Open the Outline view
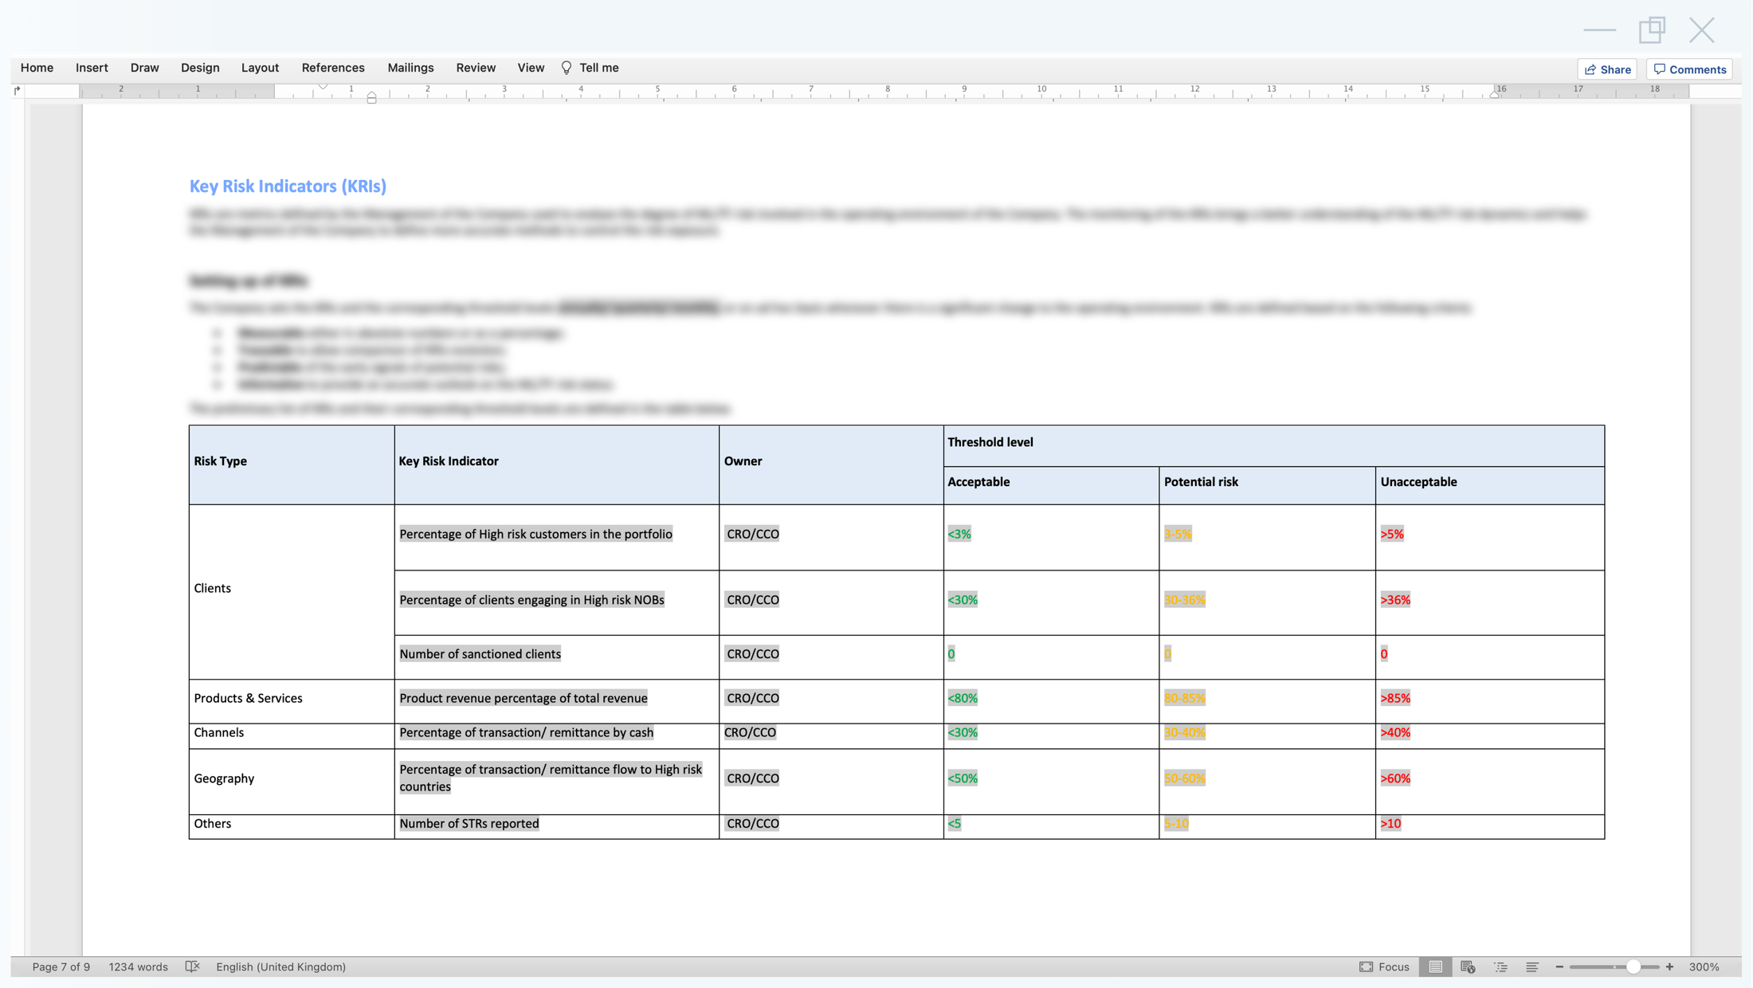Image resolution: width=1753 pixels, height=988 pixels. click(x=1501, y=966)
